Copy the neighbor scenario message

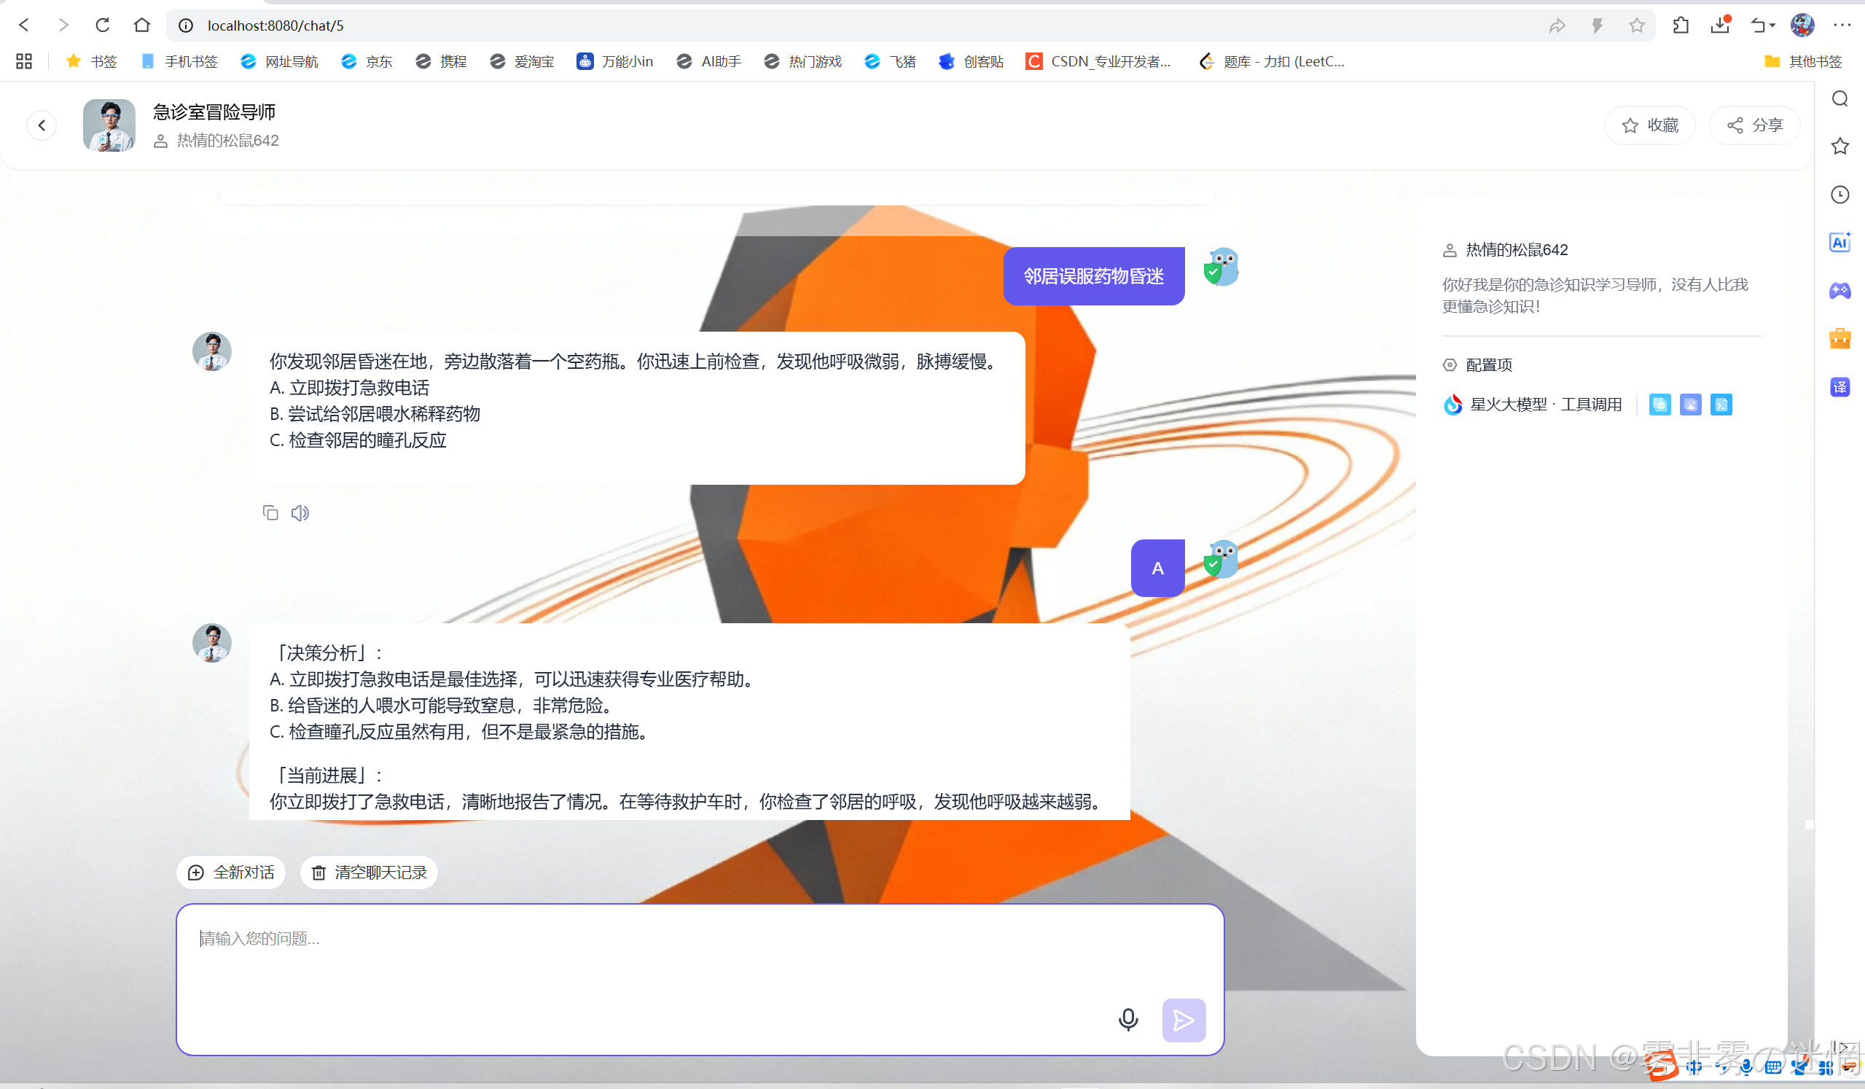click(270, 513)
